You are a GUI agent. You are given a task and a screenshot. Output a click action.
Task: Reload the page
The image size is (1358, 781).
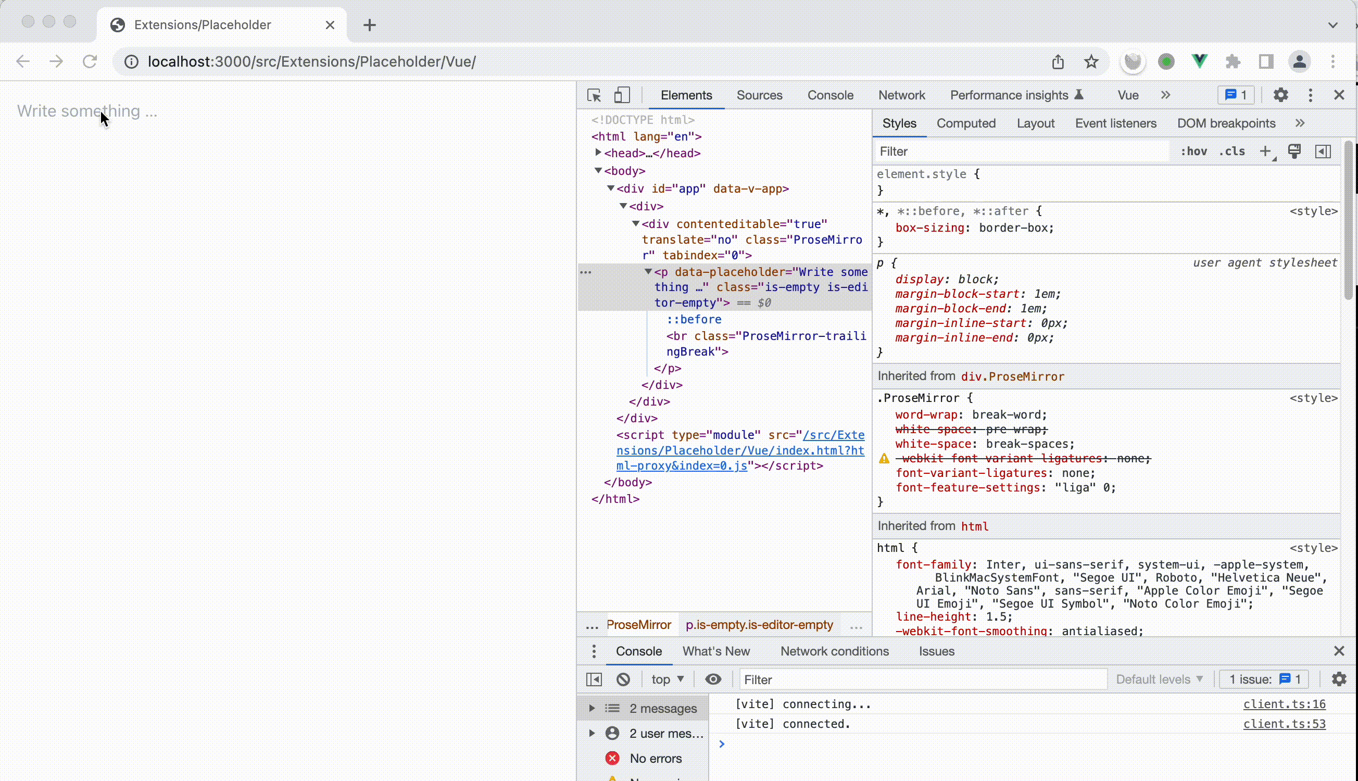pos(90,61)
